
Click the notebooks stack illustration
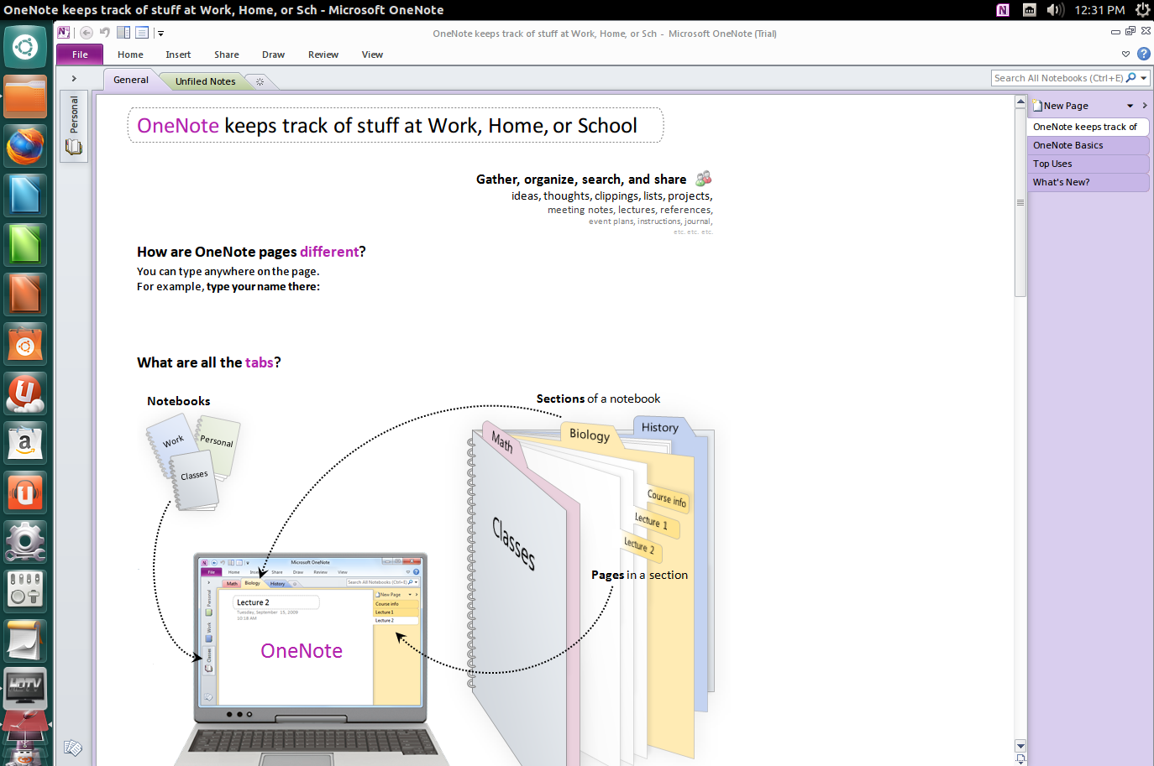(x=192, y=461)
